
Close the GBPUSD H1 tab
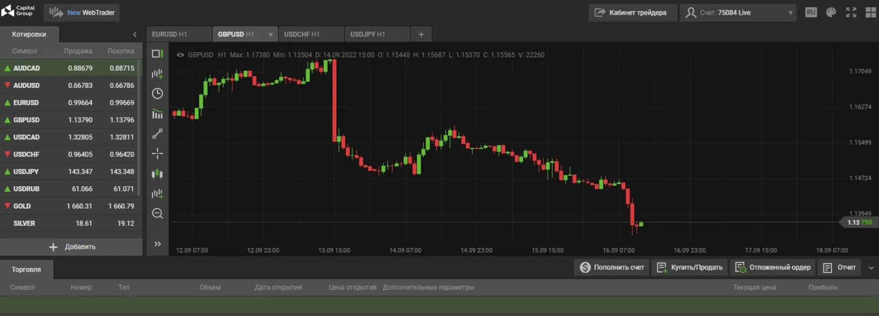point(271,34)
